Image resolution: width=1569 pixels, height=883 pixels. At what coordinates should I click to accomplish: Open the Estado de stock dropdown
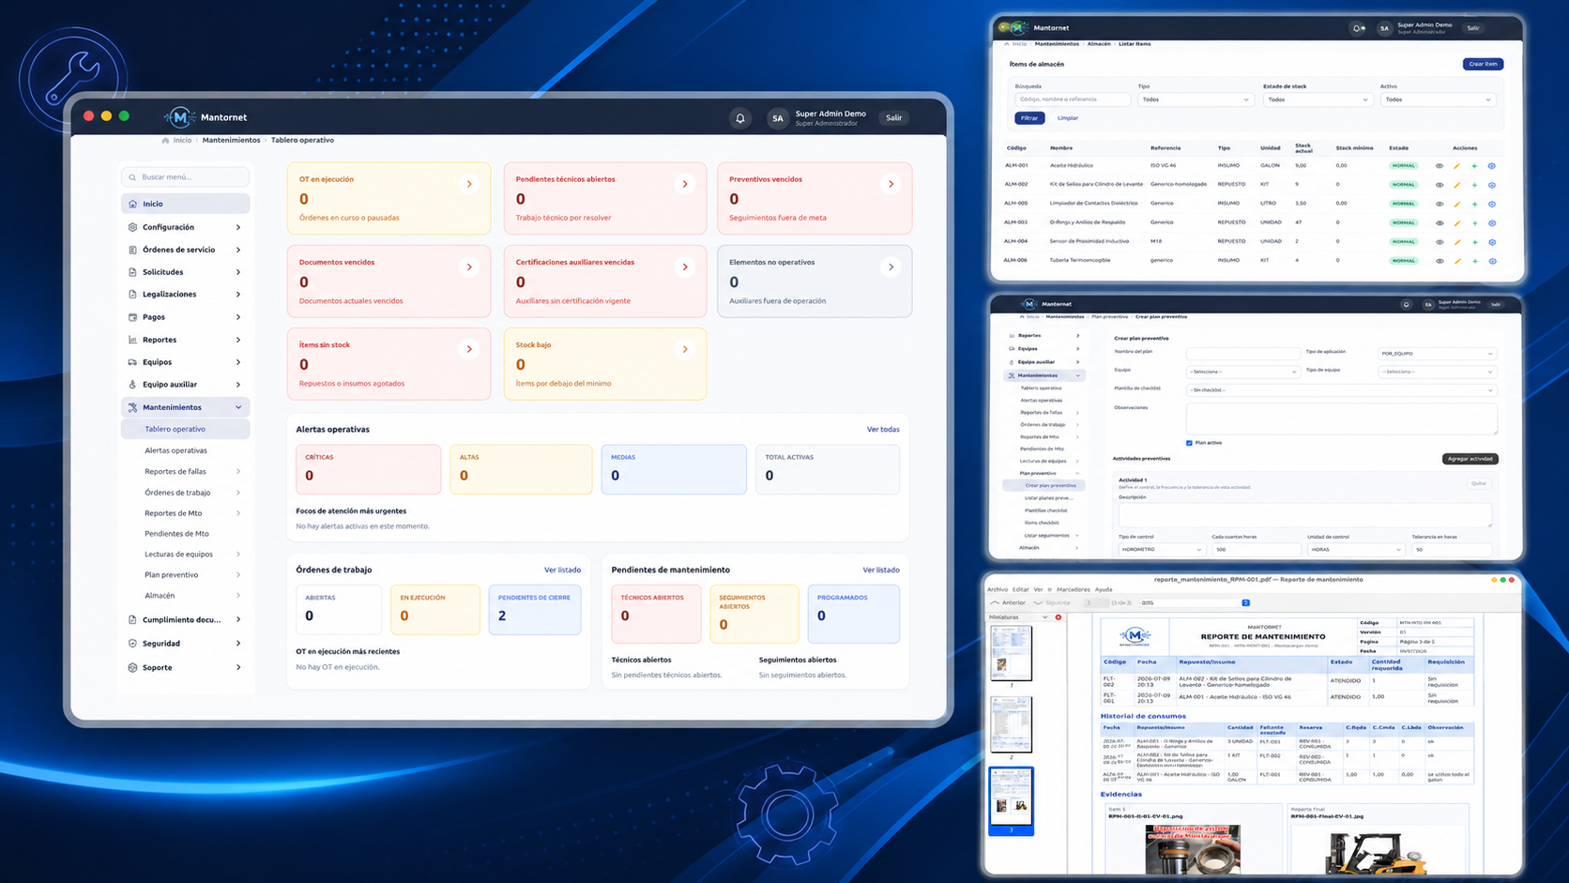(x=1318, y=99)
